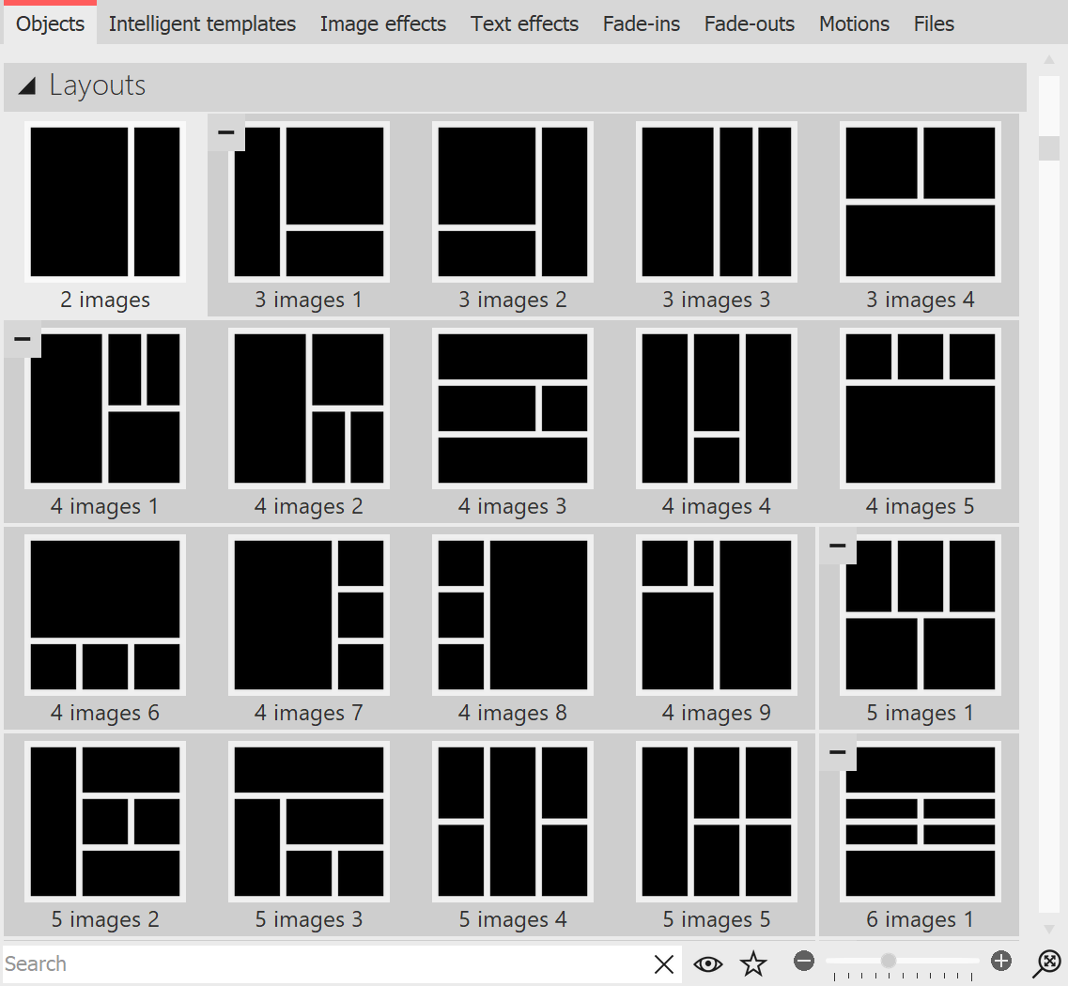Screen dimensions: 1068x986
Task: Zoom in thumbnails using the plus icon
Action: pos(1001,961)
